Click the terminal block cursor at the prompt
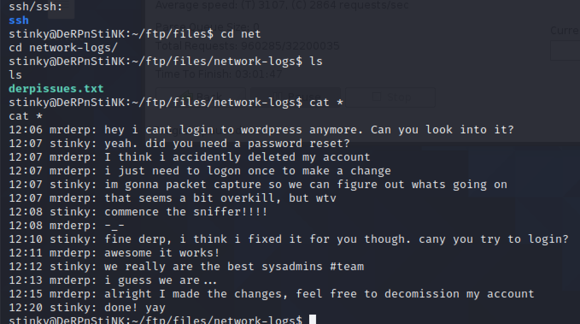 click(312, 319)
